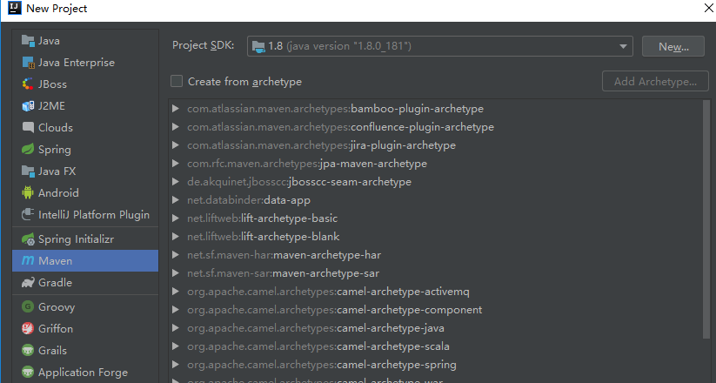716x383 pixels.
Task: Select Griffon project type label
Action: pos(56,329)
